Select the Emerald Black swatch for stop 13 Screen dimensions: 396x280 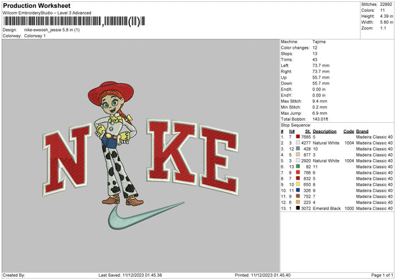(298, 208)
